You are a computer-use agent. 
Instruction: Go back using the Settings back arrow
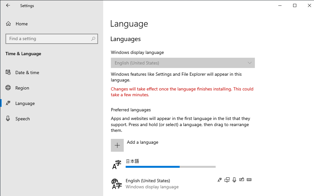tap(8, 5)
